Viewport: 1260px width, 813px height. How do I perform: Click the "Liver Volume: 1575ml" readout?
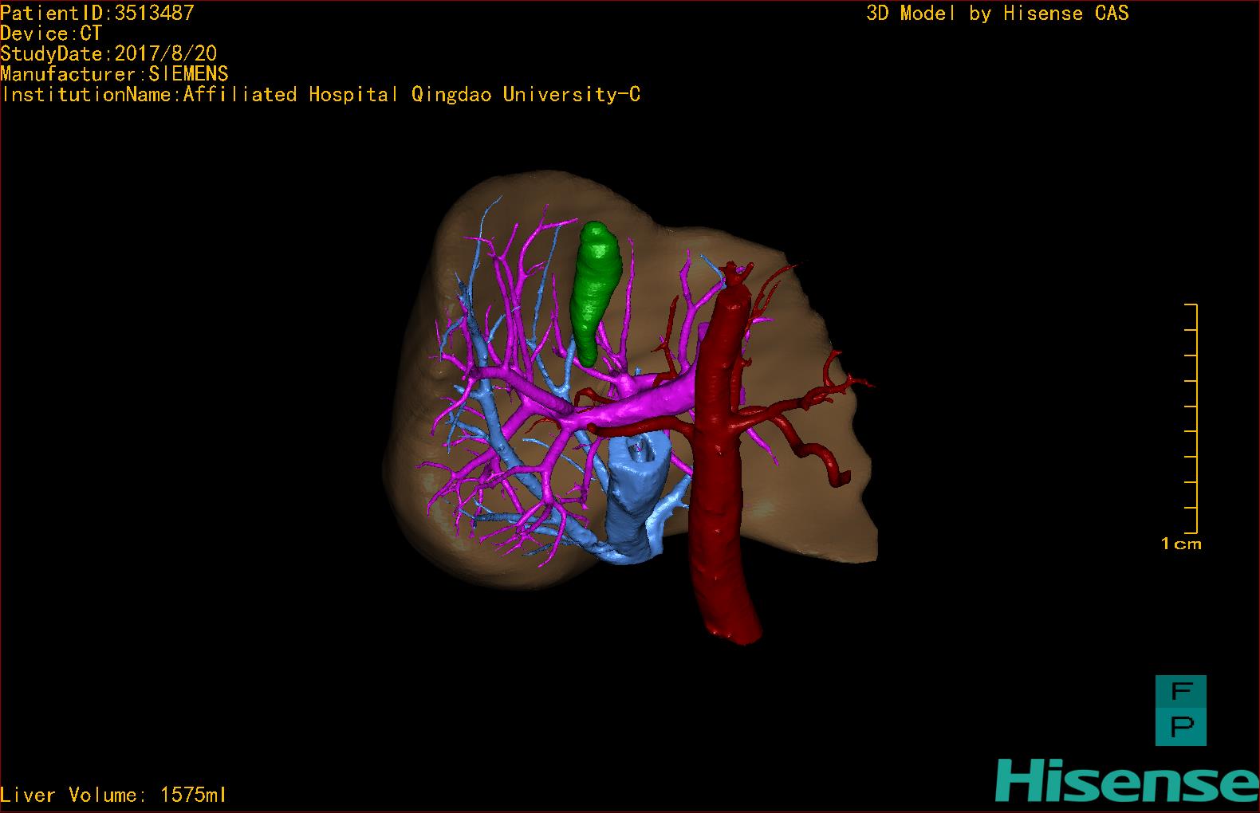pyautogui.click(x=114, y=795)
